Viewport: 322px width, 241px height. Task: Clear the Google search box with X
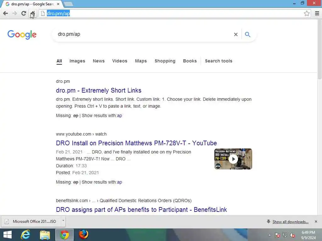pos(236,35)
